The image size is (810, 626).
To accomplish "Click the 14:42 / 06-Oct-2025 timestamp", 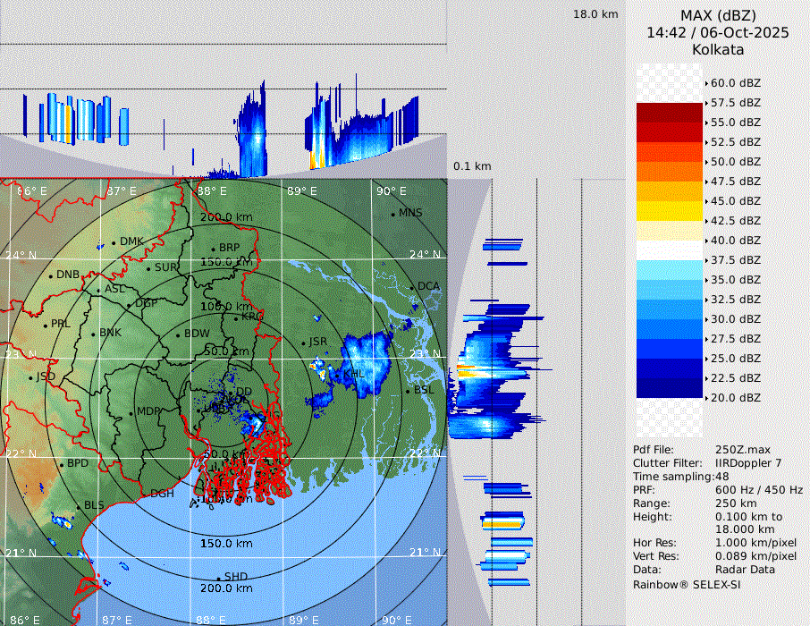I will (718, 32).
